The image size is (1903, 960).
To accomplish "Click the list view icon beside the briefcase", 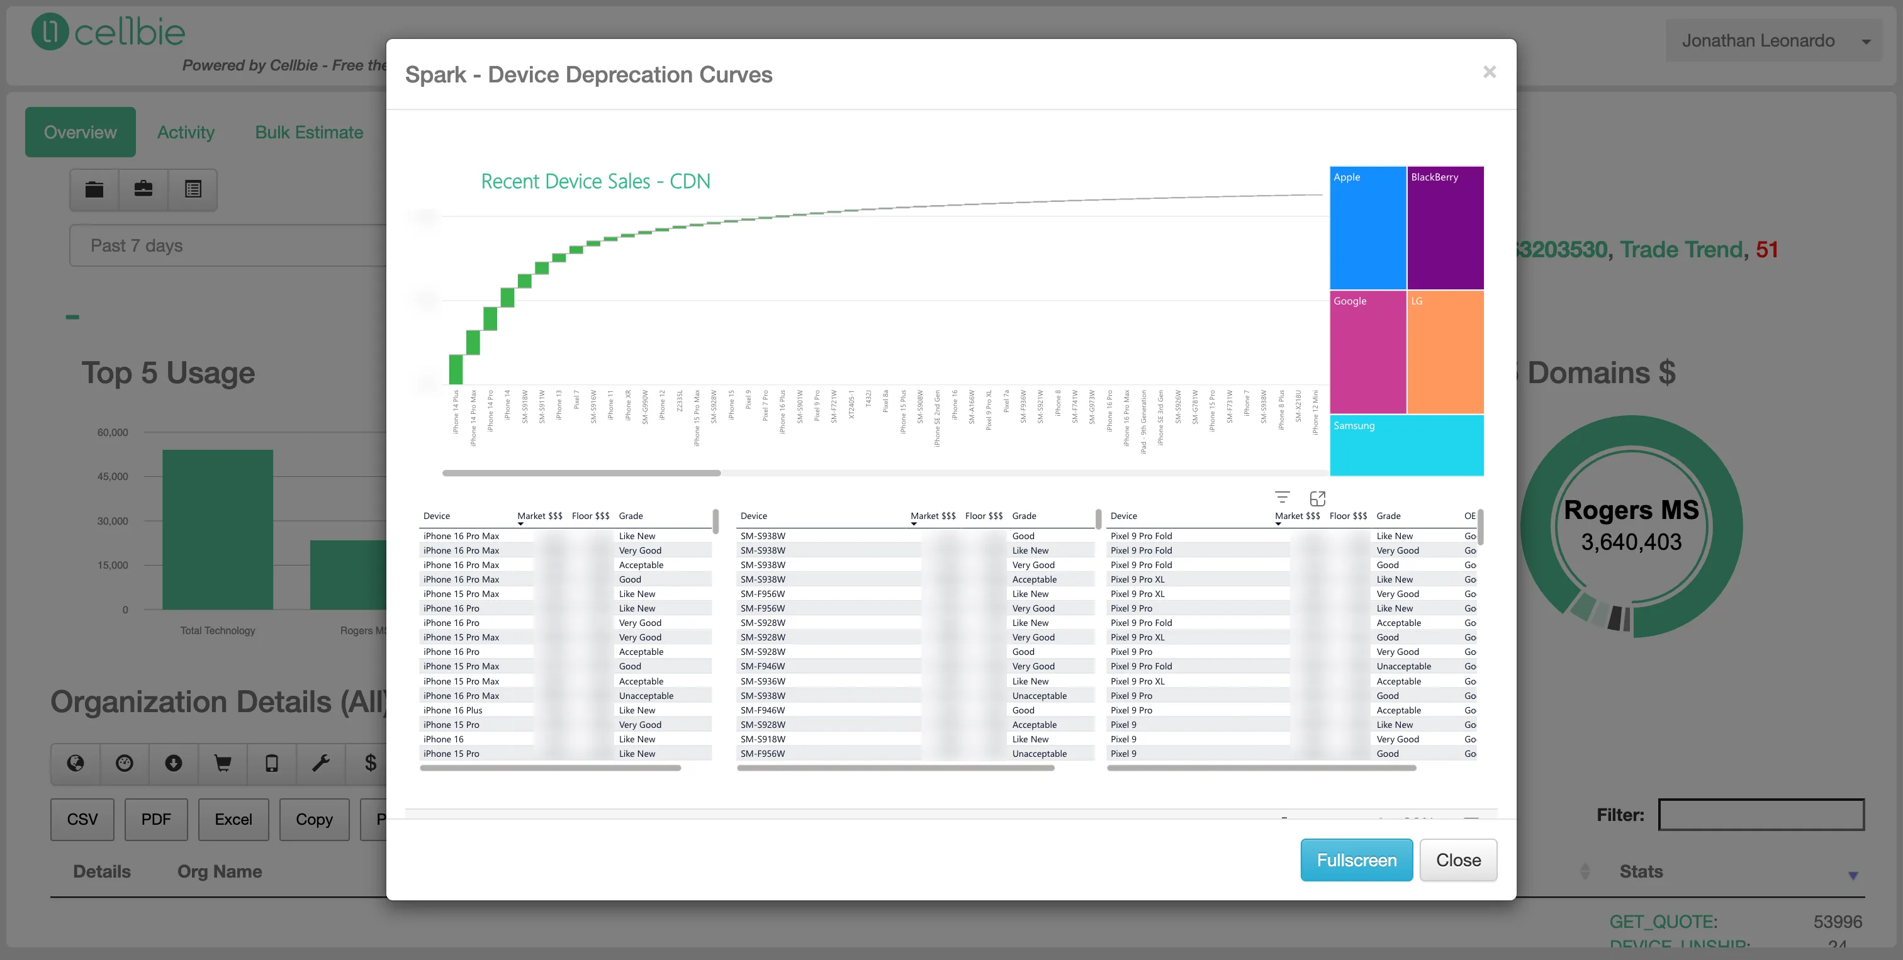I will pyautogui.click(x=193, y=190).
